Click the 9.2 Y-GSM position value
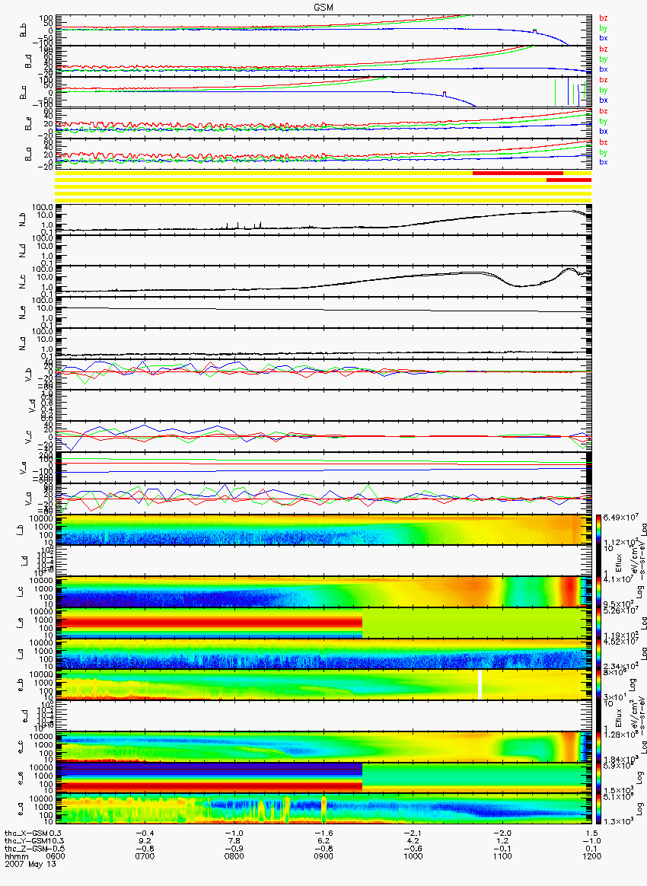 point(145,841)
